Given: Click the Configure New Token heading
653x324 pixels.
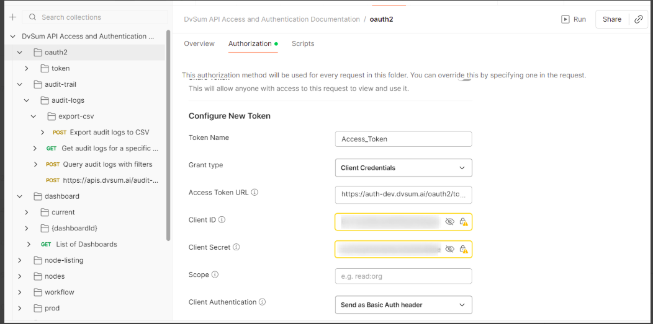Looking at the screenshot, I should [x=230, y=116].
